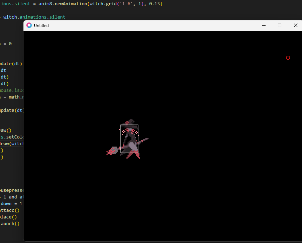Image resolution: width=302 pixels, height=243 pixels.
Task: Click the disabled maximize button of the Untitled window
Action: click(x=280, y=26)
